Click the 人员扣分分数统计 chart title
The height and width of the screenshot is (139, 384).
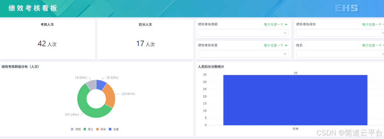tap(211, 67)
